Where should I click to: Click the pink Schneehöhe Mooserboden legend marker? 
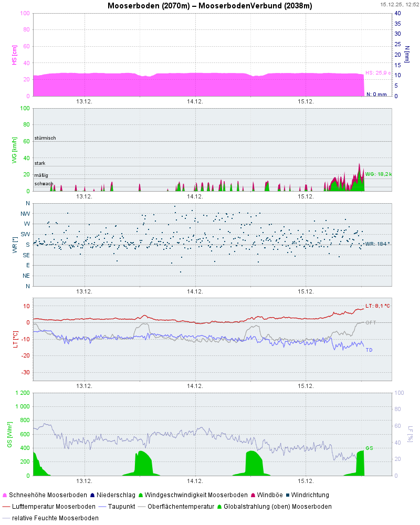[5, 495]
